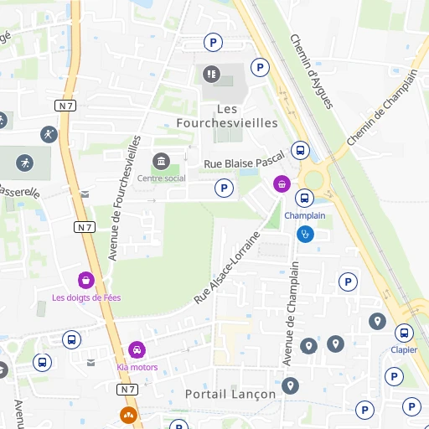Image resolution: width=429 pixels, height=429 pixels.
Task: Click the Champlain bus stop icon
Action: pos(304,198)
